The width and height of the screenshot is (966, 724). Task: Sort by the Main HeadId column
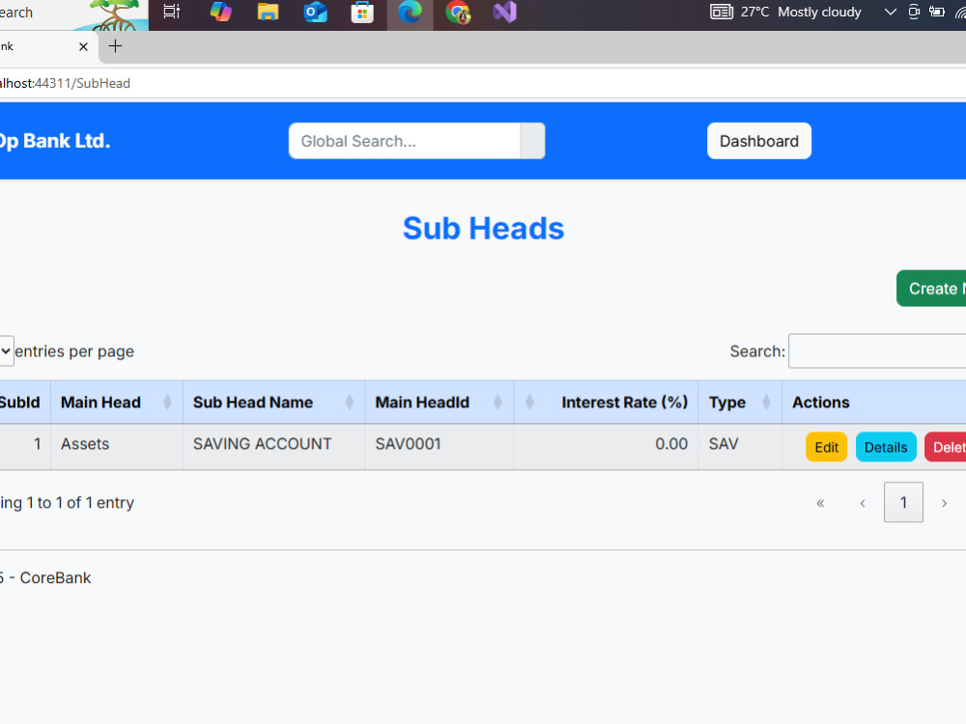(440, 402)
